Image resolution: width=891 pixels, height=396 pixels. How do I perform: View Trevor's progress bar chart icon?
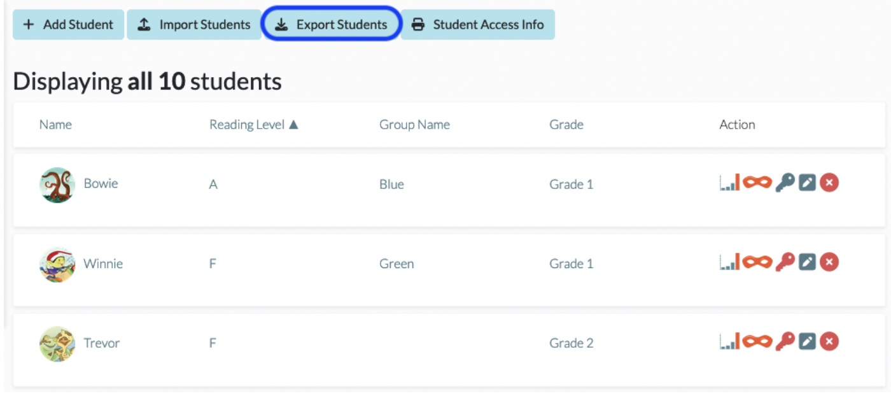coord(729,341)
